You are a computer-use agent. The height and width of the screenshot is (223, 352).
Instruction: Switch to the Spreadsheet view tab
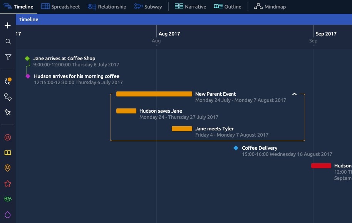pyautogui.click(x=60, y=7)
